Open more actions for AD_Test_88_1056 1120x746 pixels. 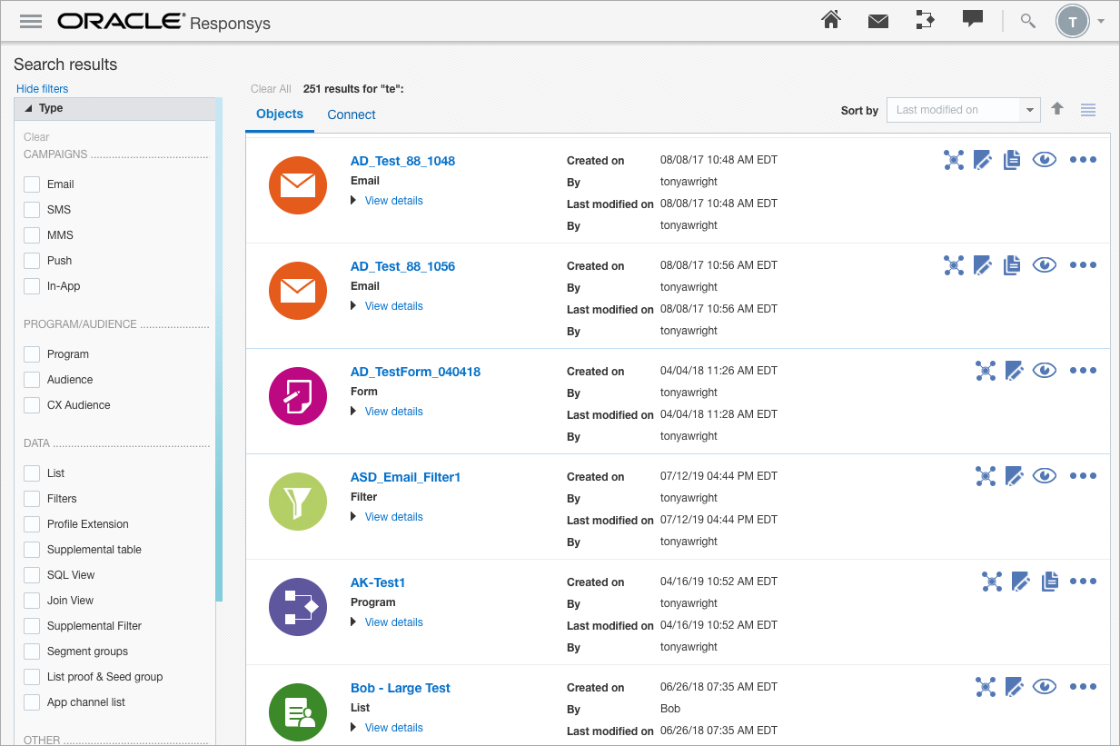tap(1083, 265)
